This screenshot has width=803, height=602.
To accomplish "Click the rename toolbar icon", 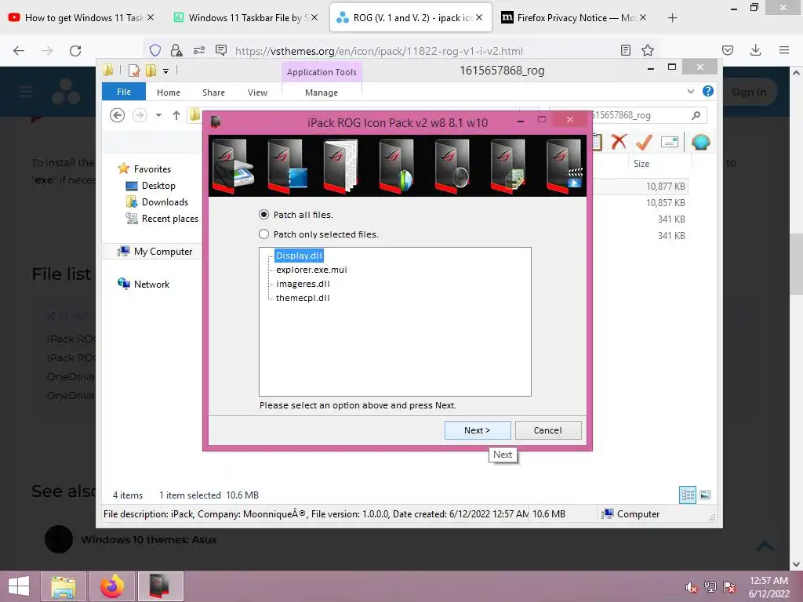I will click(x=670, y=142).
